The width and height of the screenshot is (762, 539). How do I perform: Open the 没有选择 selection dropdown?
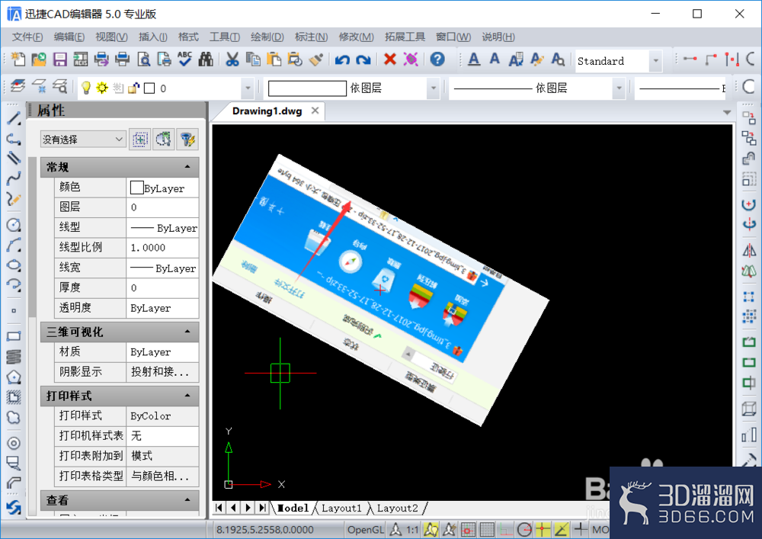[x=83, y=140]
